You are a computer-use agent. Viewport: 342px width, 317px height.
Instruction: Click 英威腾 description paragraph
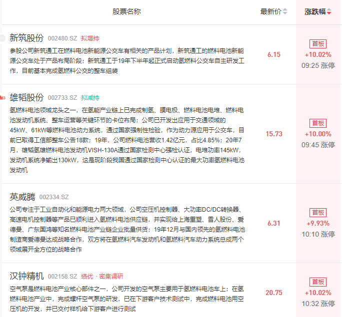[x=127, y=229]
